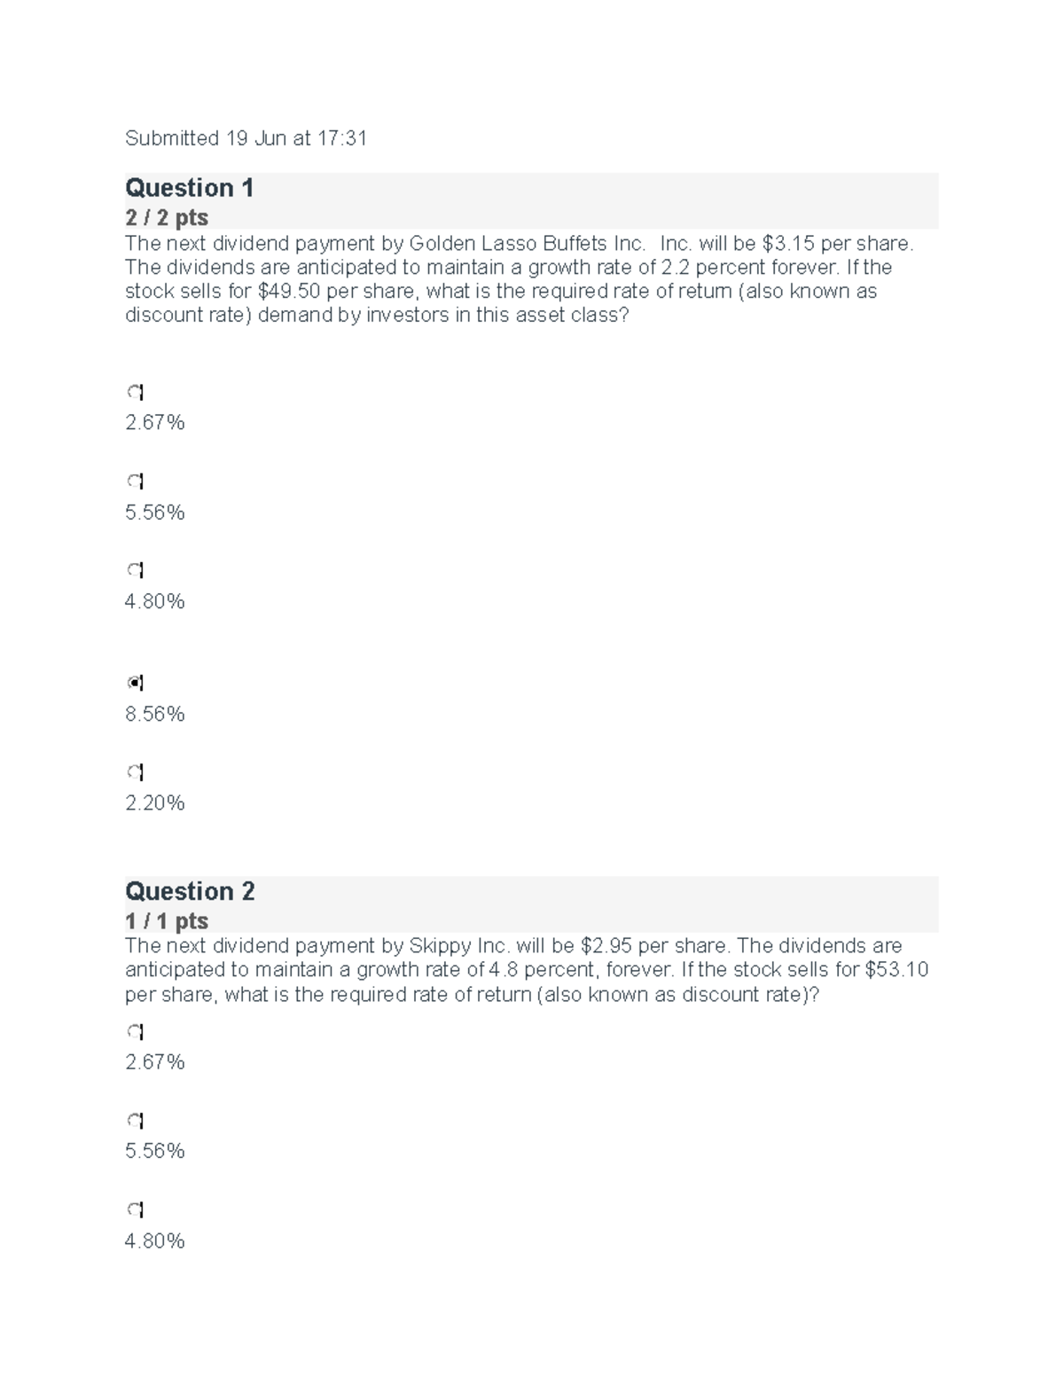Select the 2.20% radio button in Question 1
This screenshot has width=1064, height=1377.
135,772
